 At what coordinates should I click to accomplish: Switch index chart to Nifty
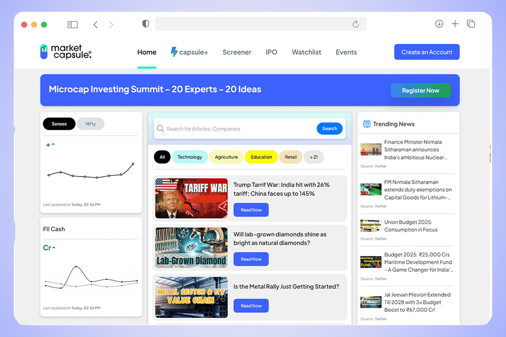click(x=90, y=124)
